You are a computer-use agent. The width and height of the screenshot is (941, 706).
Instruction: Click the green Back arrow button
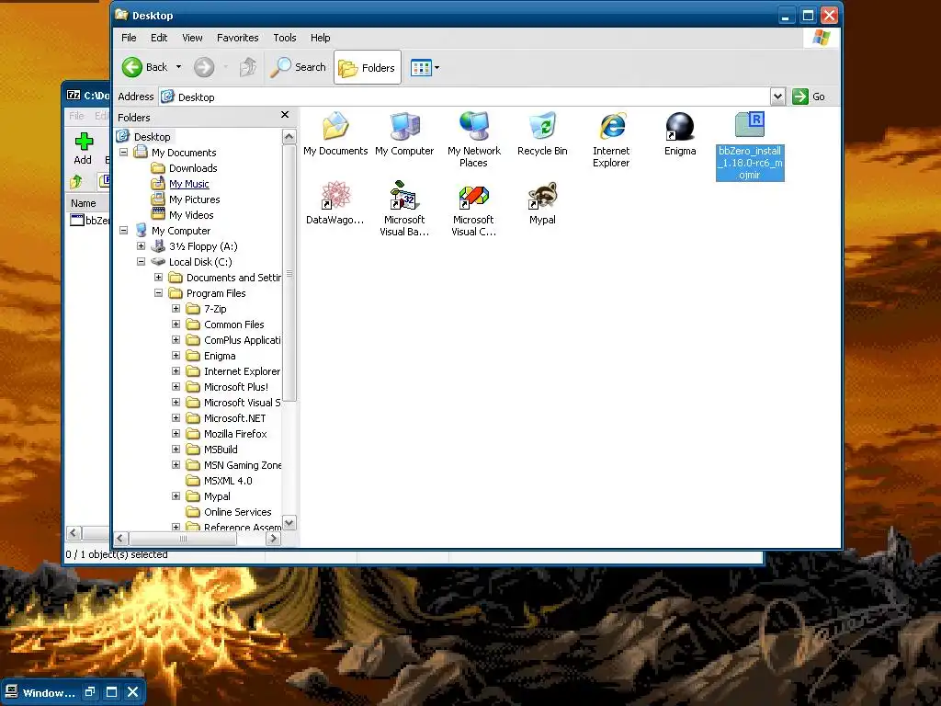click(132, 67)
